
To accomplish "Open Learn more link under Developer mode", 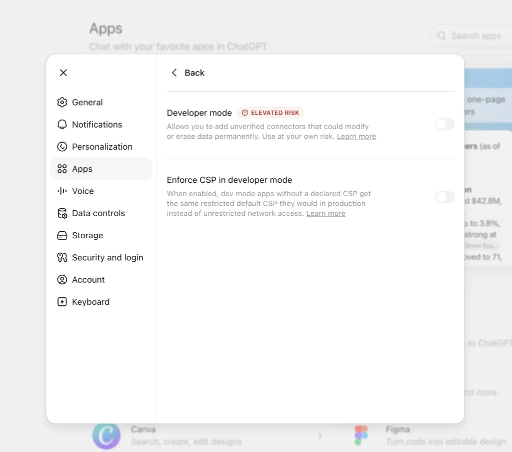I will pyautogui.click(x=356, y=136).
